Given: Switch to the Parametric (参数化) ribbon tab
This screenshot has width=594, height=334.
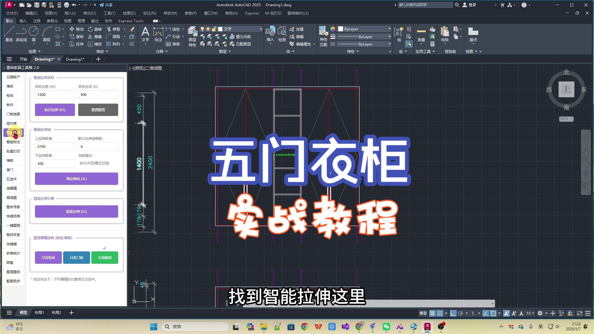Looking at the screenshot, I should click(x=52, y=21).
